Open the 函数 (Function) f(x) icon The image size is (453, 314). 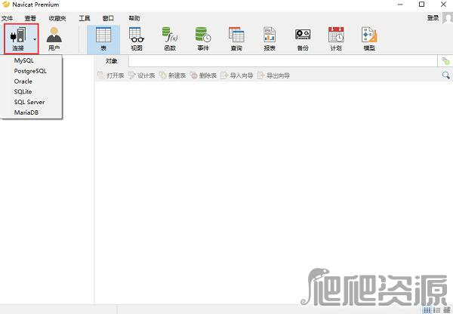[x=171, y=38]
